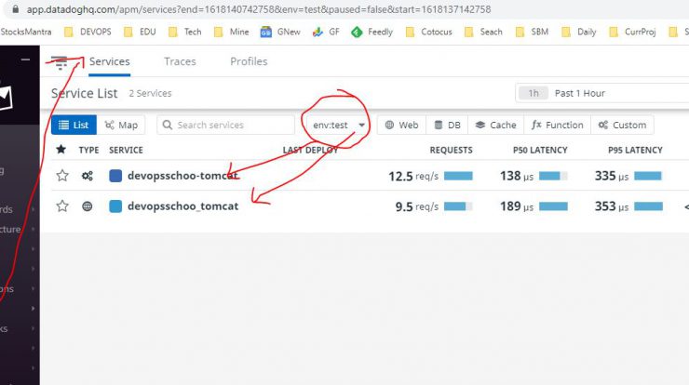This screenshot has width=689, height=385.
Task: Click the globe icon in the Web filter
Action: click(x=389, y=126)
